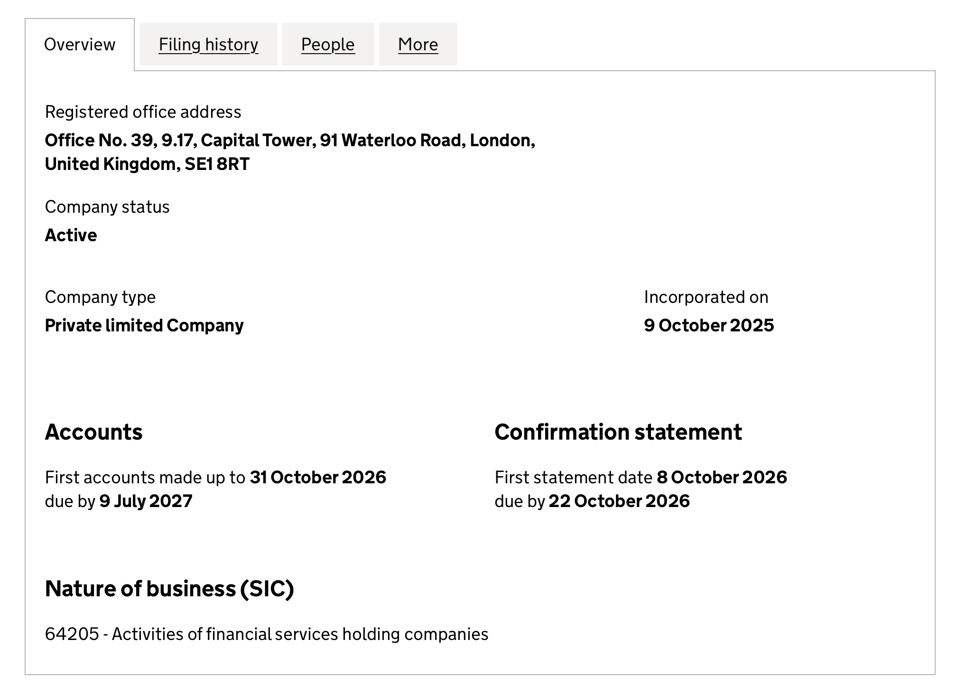Screen dimensions: 966x696
Task: Click the Registered office address label
Action: coord(143,112)
